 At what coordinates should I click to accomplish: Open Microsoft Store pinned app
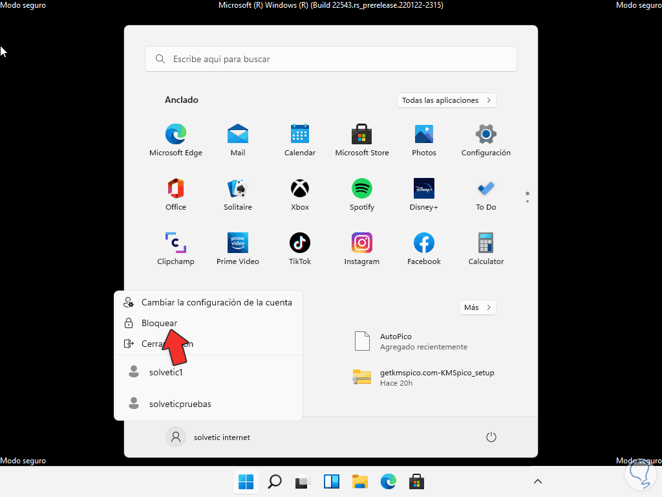pos(362,140)
